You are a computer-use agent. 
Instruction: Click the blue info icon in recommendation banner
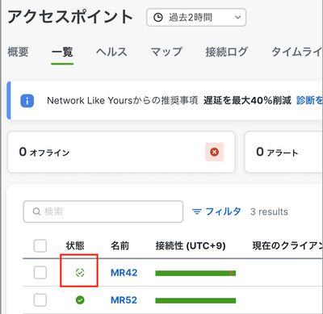pos(27,101)
